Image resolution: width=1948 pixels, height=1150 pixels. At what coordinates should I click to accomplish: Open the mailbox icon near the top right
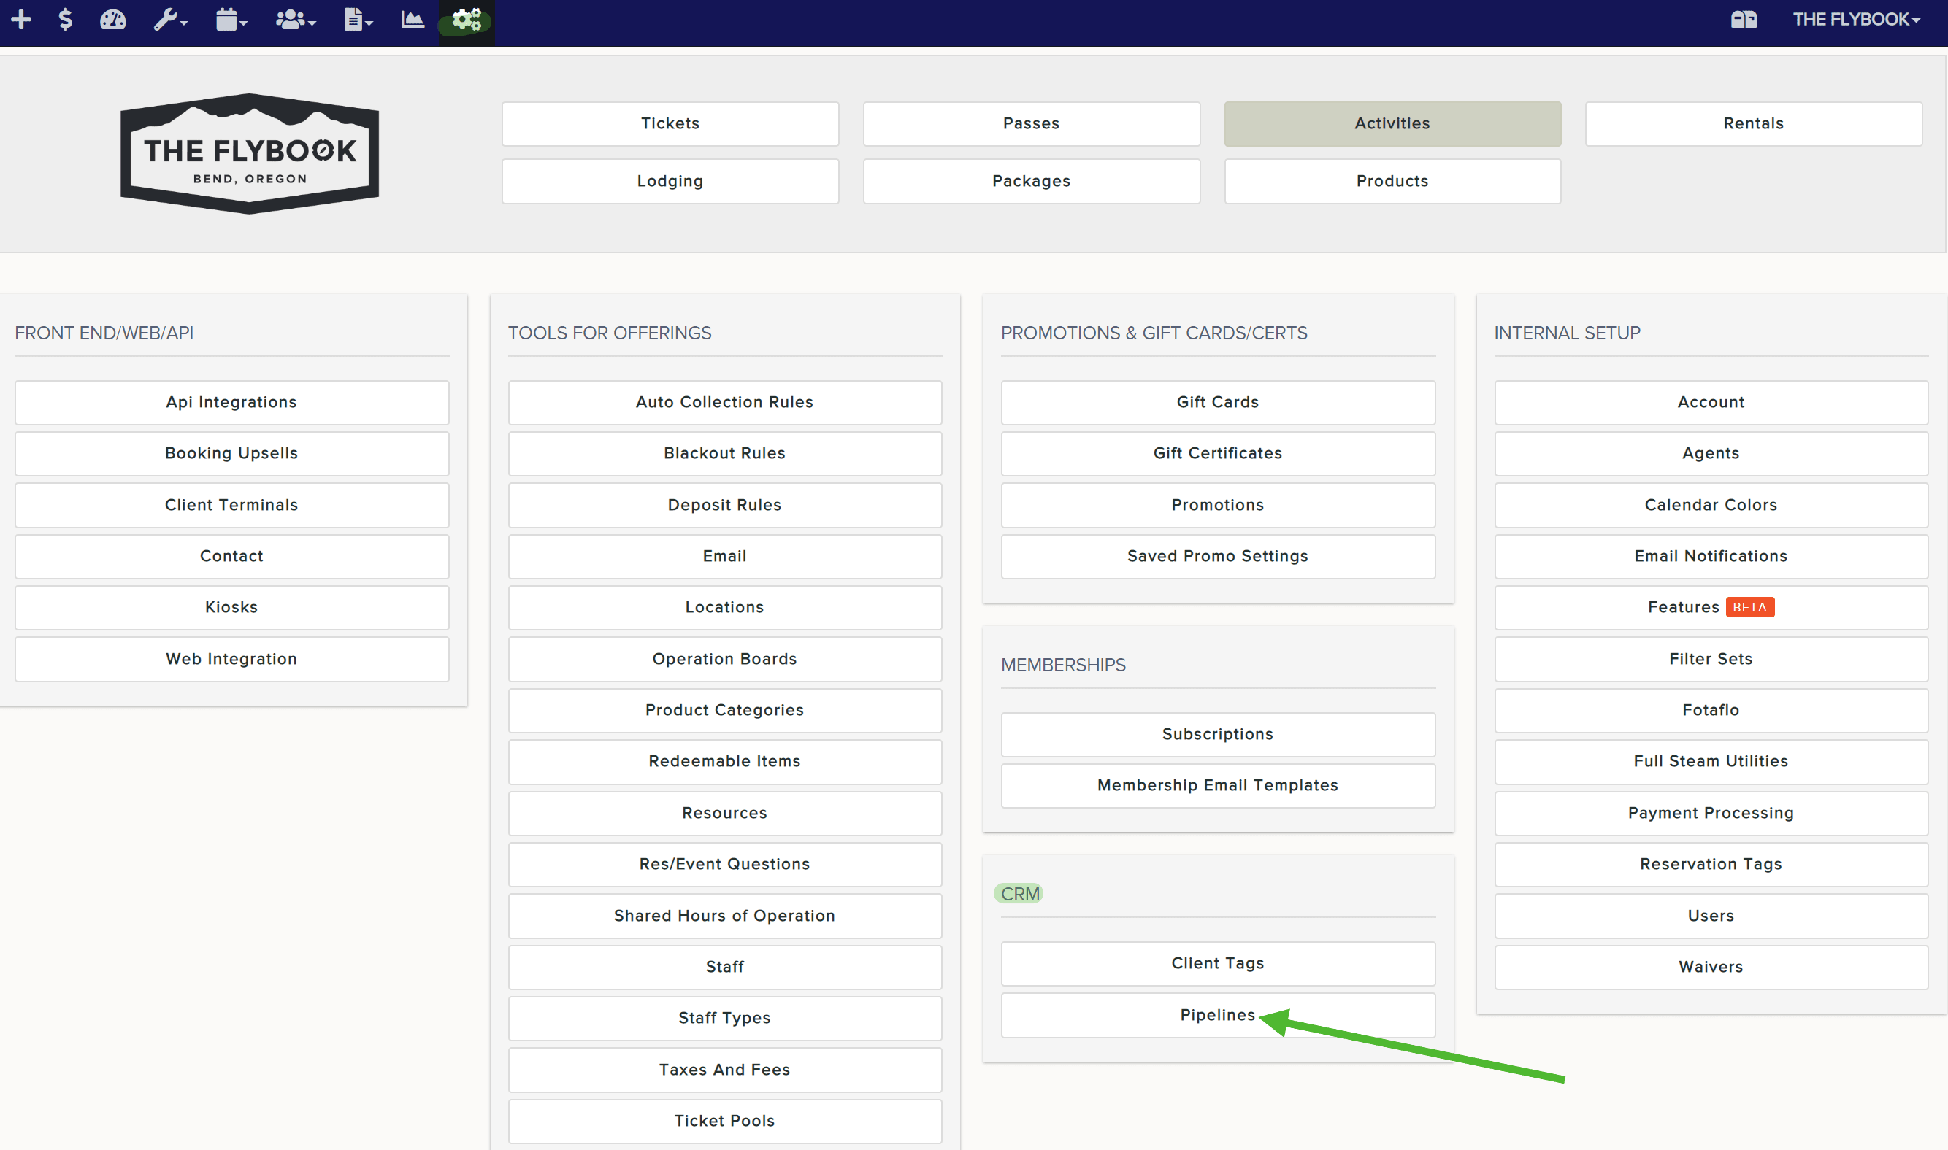pos(1744,20)
